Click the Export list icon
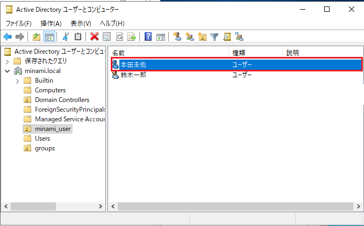364x226 pixels. pyautogui.click(x=132, y=37)
